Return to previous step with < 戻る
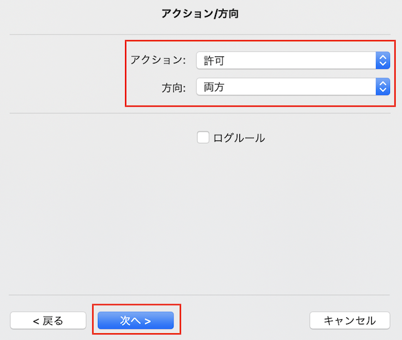The width and height of the screenshot is (402, 340). [48, 320]
